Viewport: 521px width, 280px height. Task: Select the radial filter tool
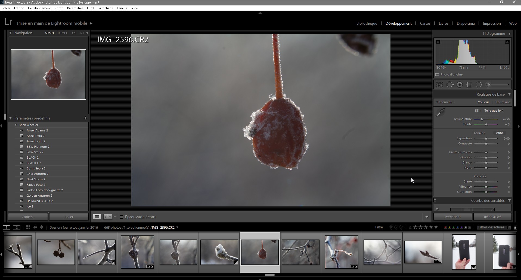pyautogui.click(x=479, y=85)
